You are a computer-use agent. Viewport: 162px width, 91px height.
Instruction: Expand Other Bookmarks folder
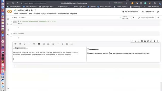[x=154, y=7]
